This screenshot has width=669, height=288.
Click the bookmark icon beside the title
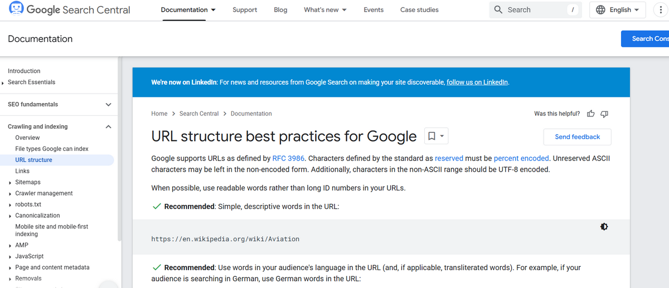(431, 136)
